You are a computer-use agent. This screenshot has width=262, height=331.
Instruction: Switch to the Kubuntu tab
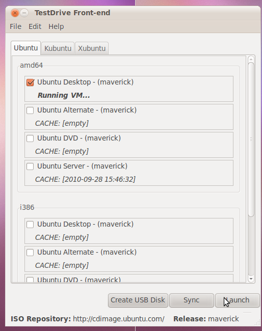point(58,48)
